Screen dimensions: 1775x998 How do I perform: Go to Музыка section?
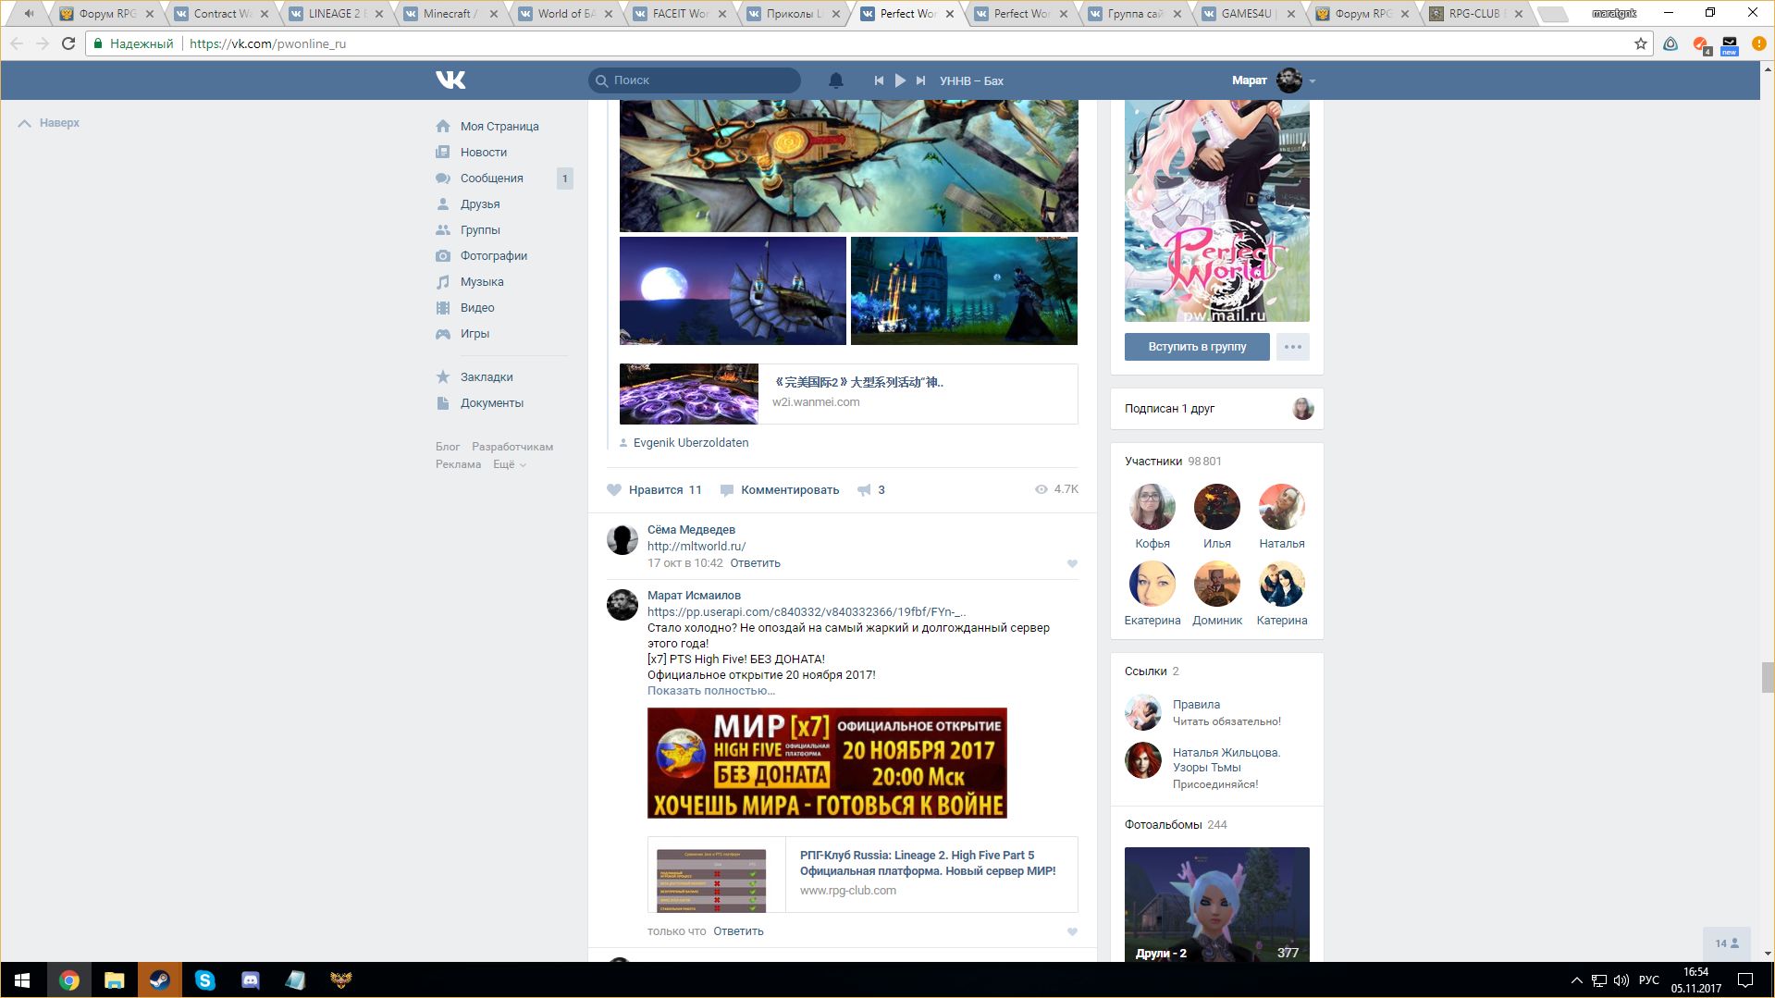481,282
